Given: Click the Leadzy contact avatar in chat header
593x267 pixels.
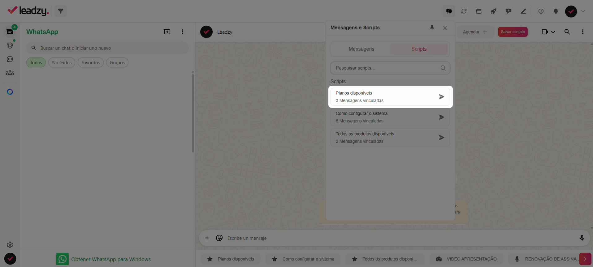Looking at the screenshot, I should tap(206, 32).
